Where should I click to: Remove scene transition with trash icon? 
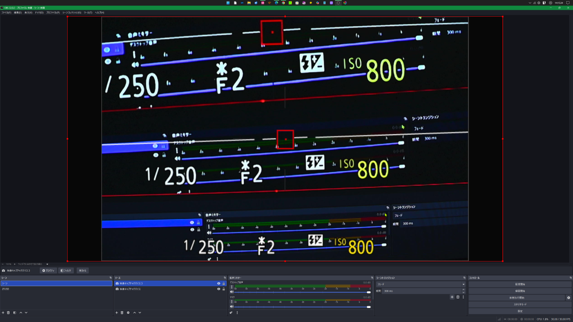458,297
